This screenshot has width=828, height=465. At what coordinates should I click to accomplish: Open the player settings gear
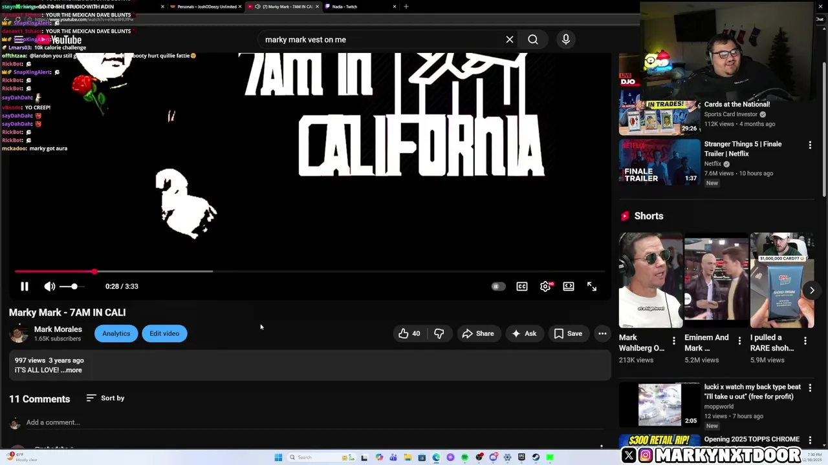point(546,286)
